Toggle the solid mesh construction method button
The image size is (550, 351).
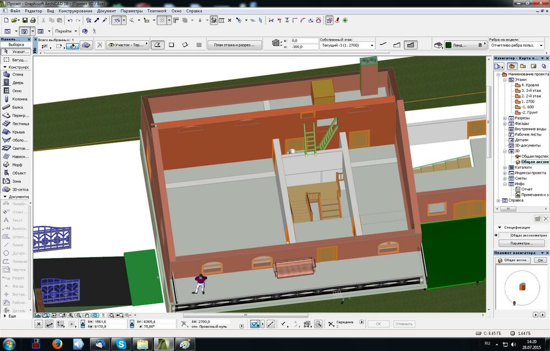tap(410, 45)
